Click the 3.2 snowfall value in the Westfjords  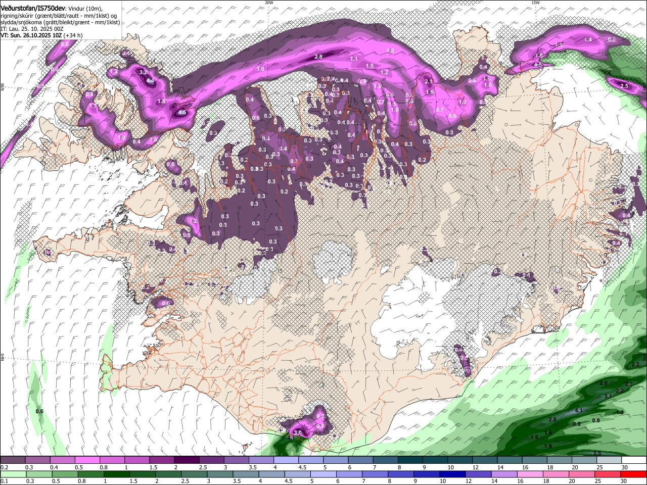(143, 73)
